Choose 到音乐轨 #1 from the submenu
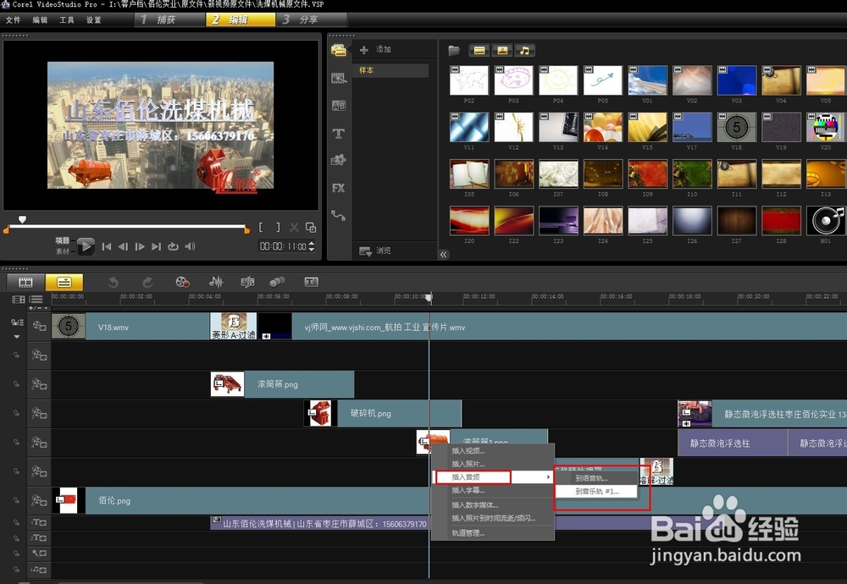This screenshot has height=584, width=847. 597,491
